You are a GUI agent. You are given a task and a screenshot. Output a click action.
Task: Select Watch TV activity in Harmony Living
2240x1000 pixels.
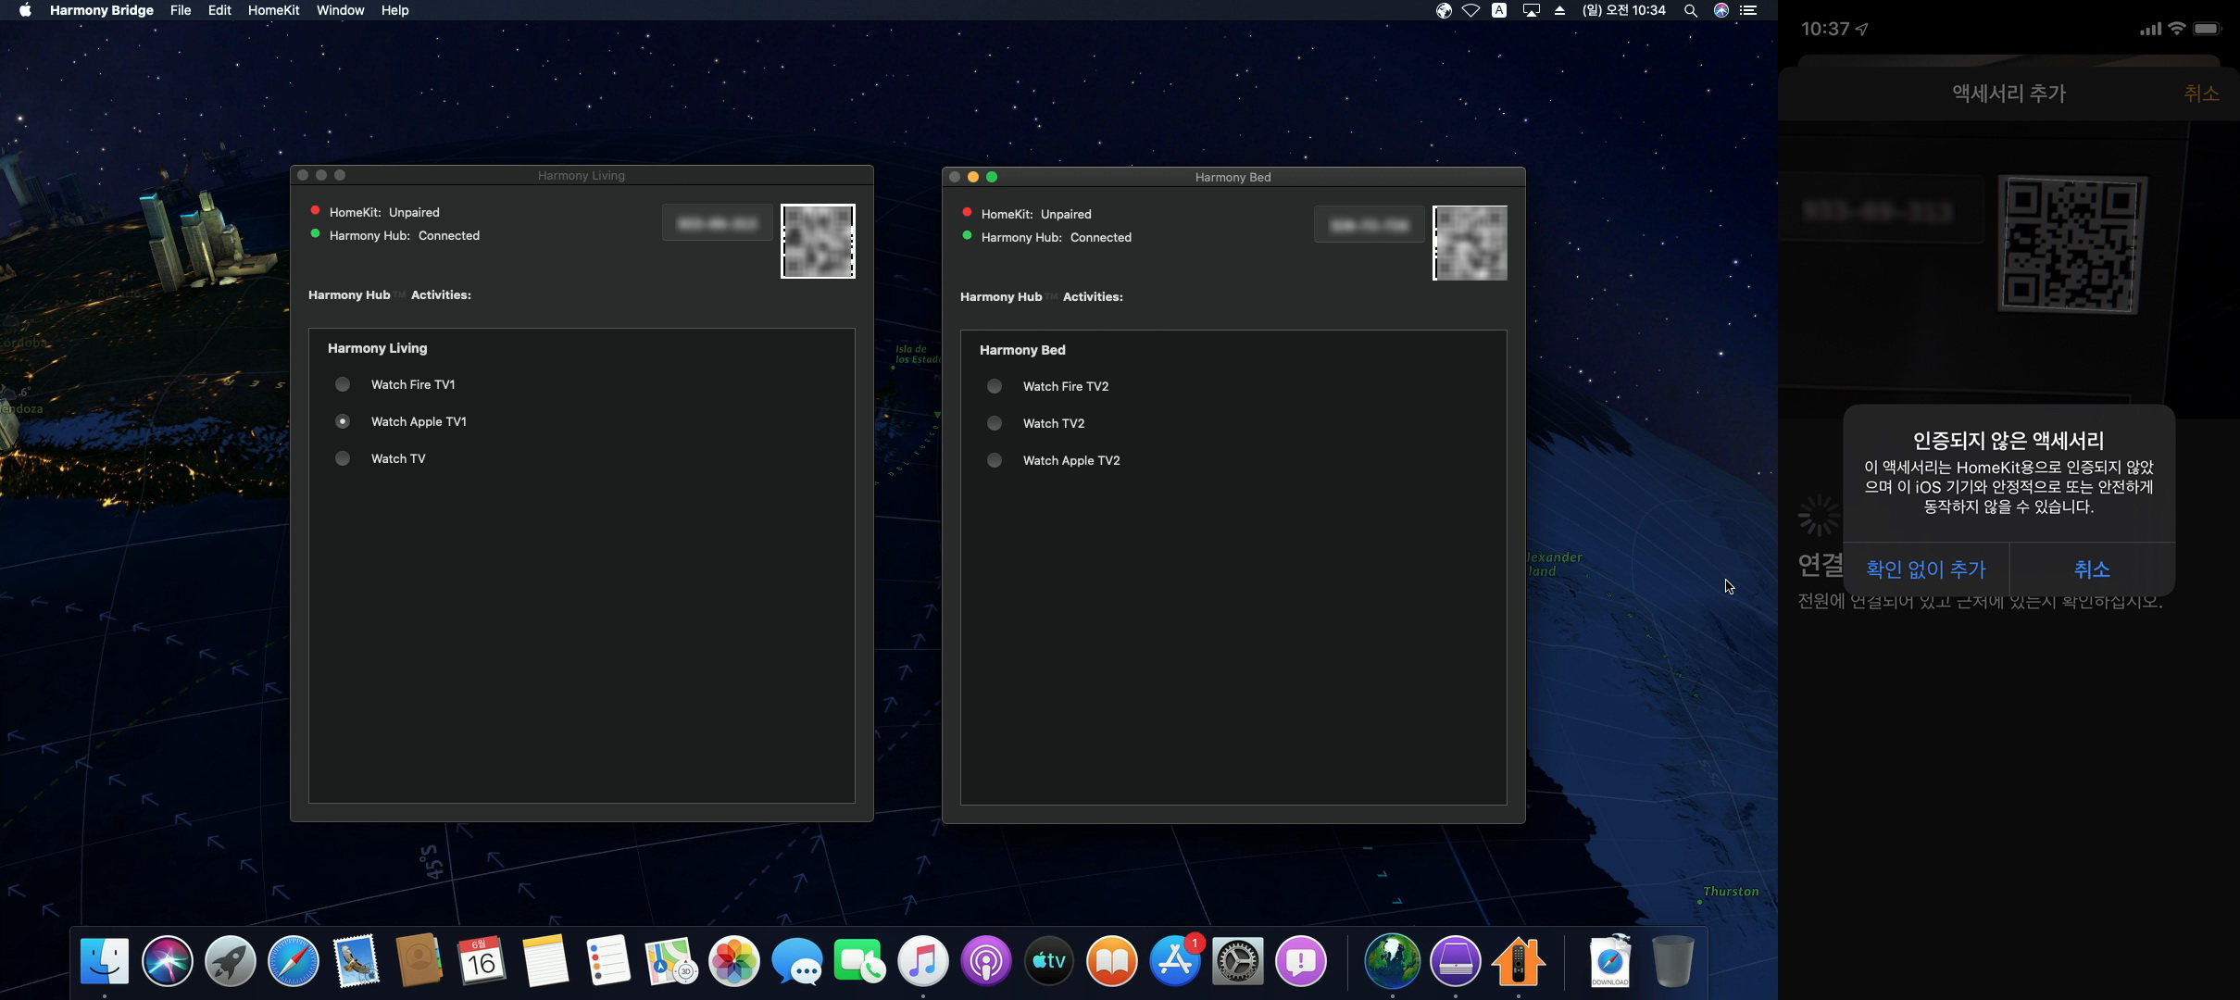(x=343, y=458)
